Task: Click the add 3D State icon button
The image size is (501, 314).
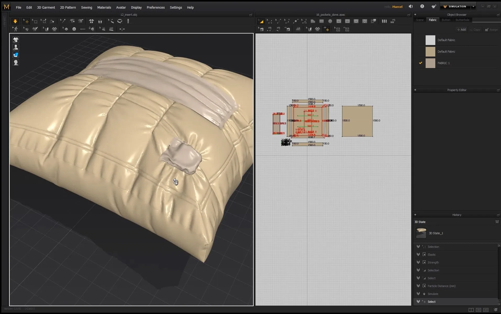Action: [x=497, y=222]
